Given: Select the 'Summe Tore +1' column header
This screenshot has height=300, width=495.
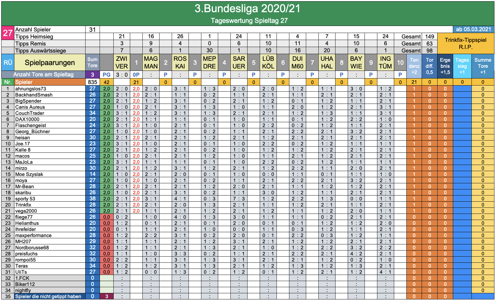Looking at the screenshot, I should pos(483,66).
